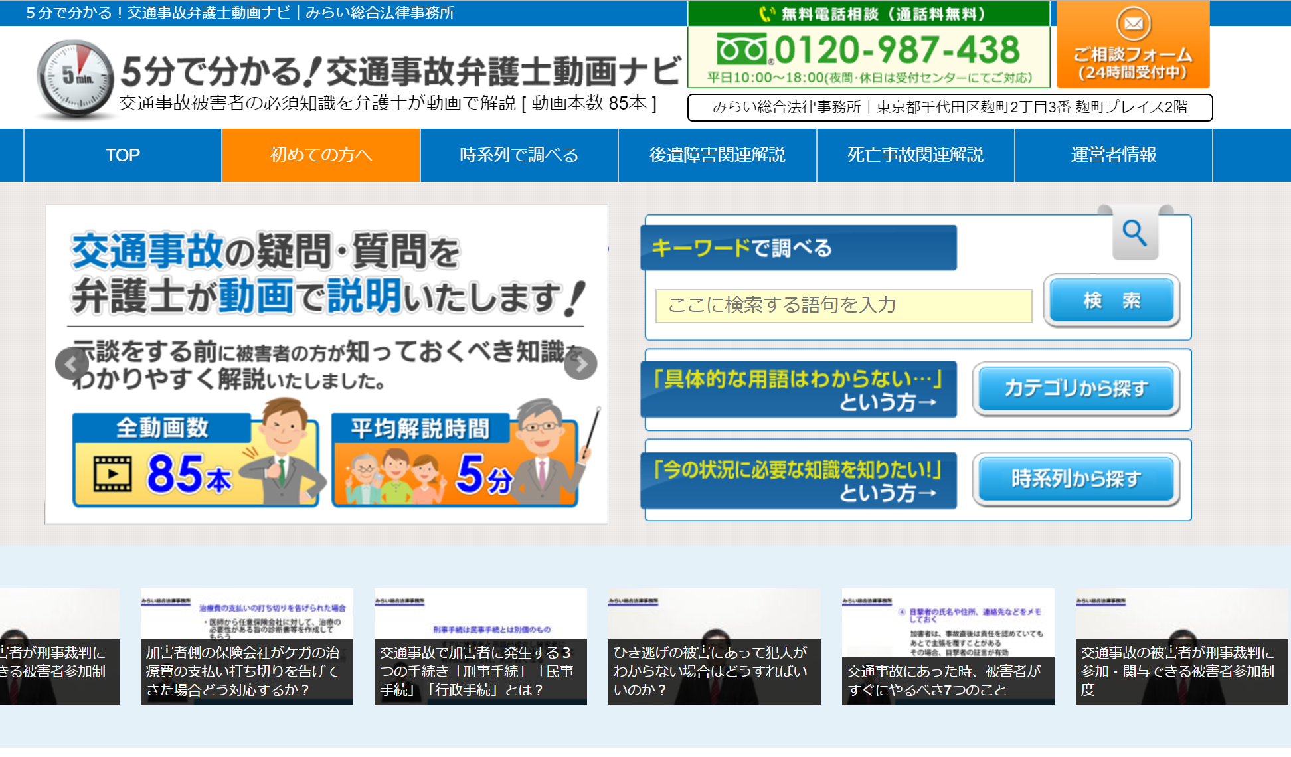Click the magnifying glass search icon

[x=1134, y=234]
